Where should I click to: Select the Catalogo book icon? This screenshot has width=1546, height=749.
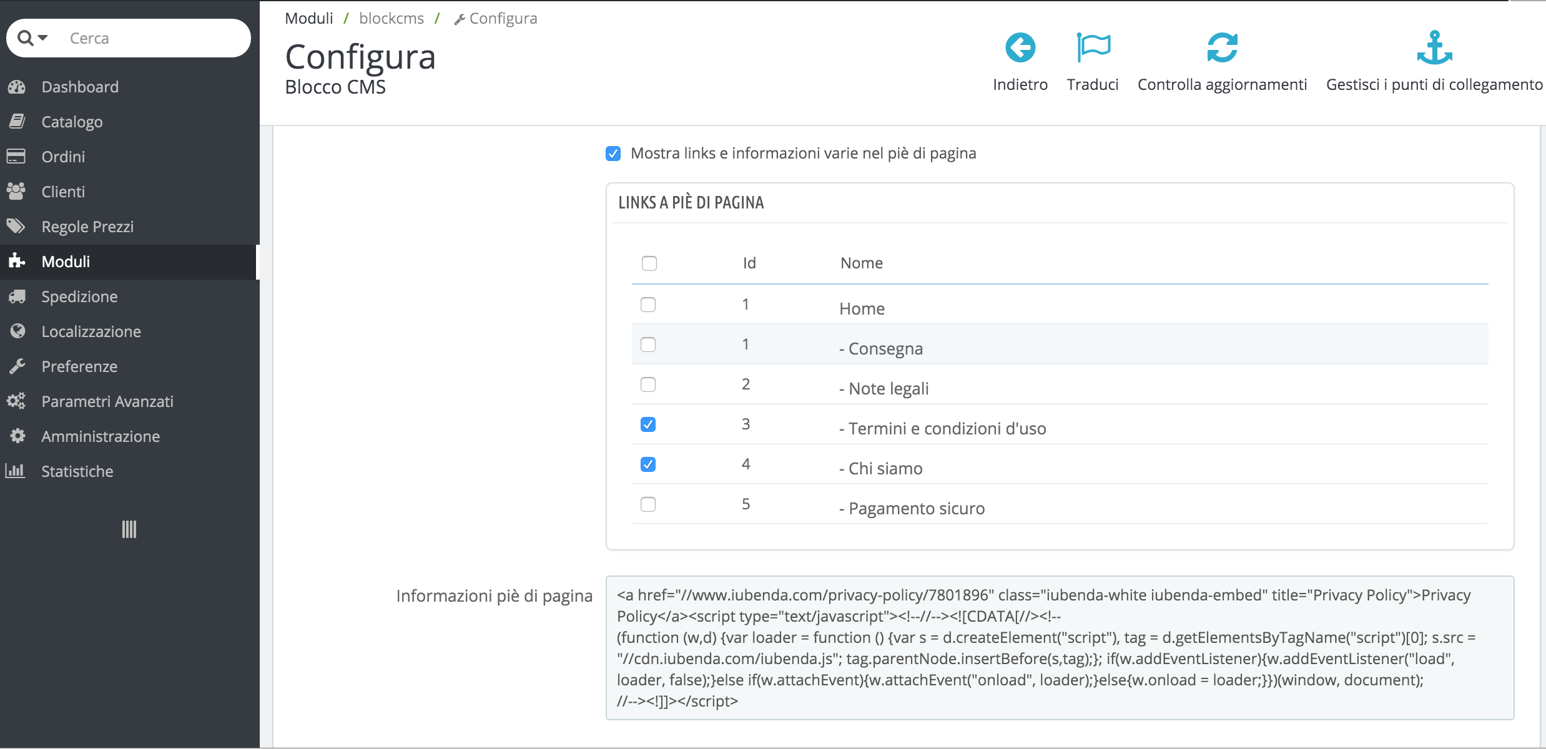click(x=17, y=121)
